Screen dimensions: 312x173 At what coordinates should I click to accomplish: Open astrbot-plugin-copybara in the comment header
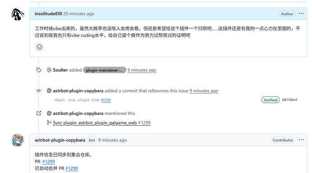pyautogui.click(x=60, y=140)
